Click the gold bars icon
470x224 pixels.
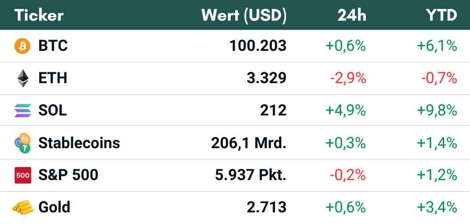point(22,207)
